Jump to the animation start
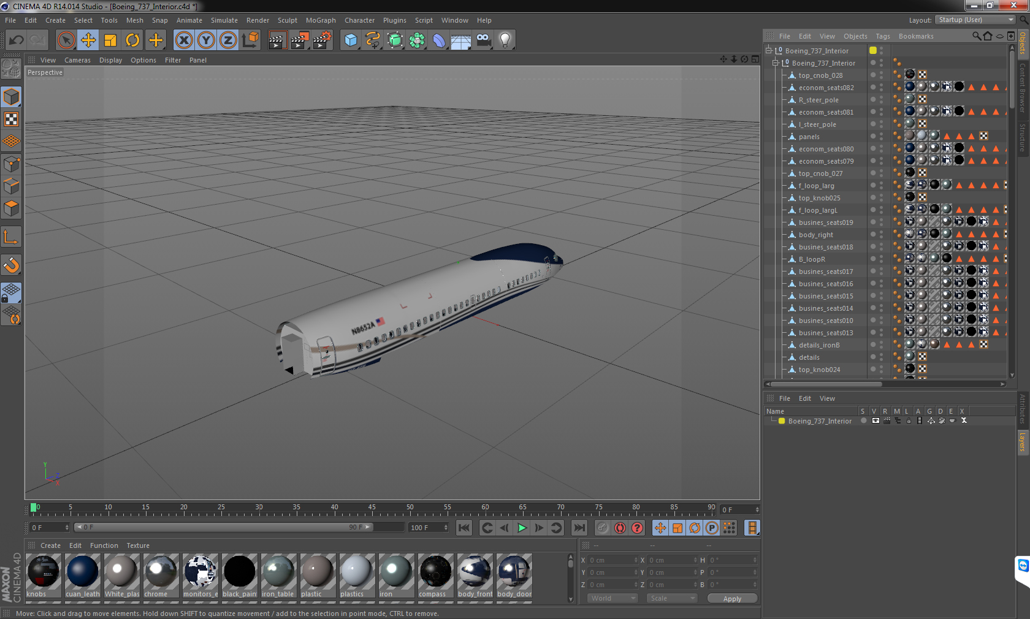This screenshot has height=619, width=1030. pos(464,528)
